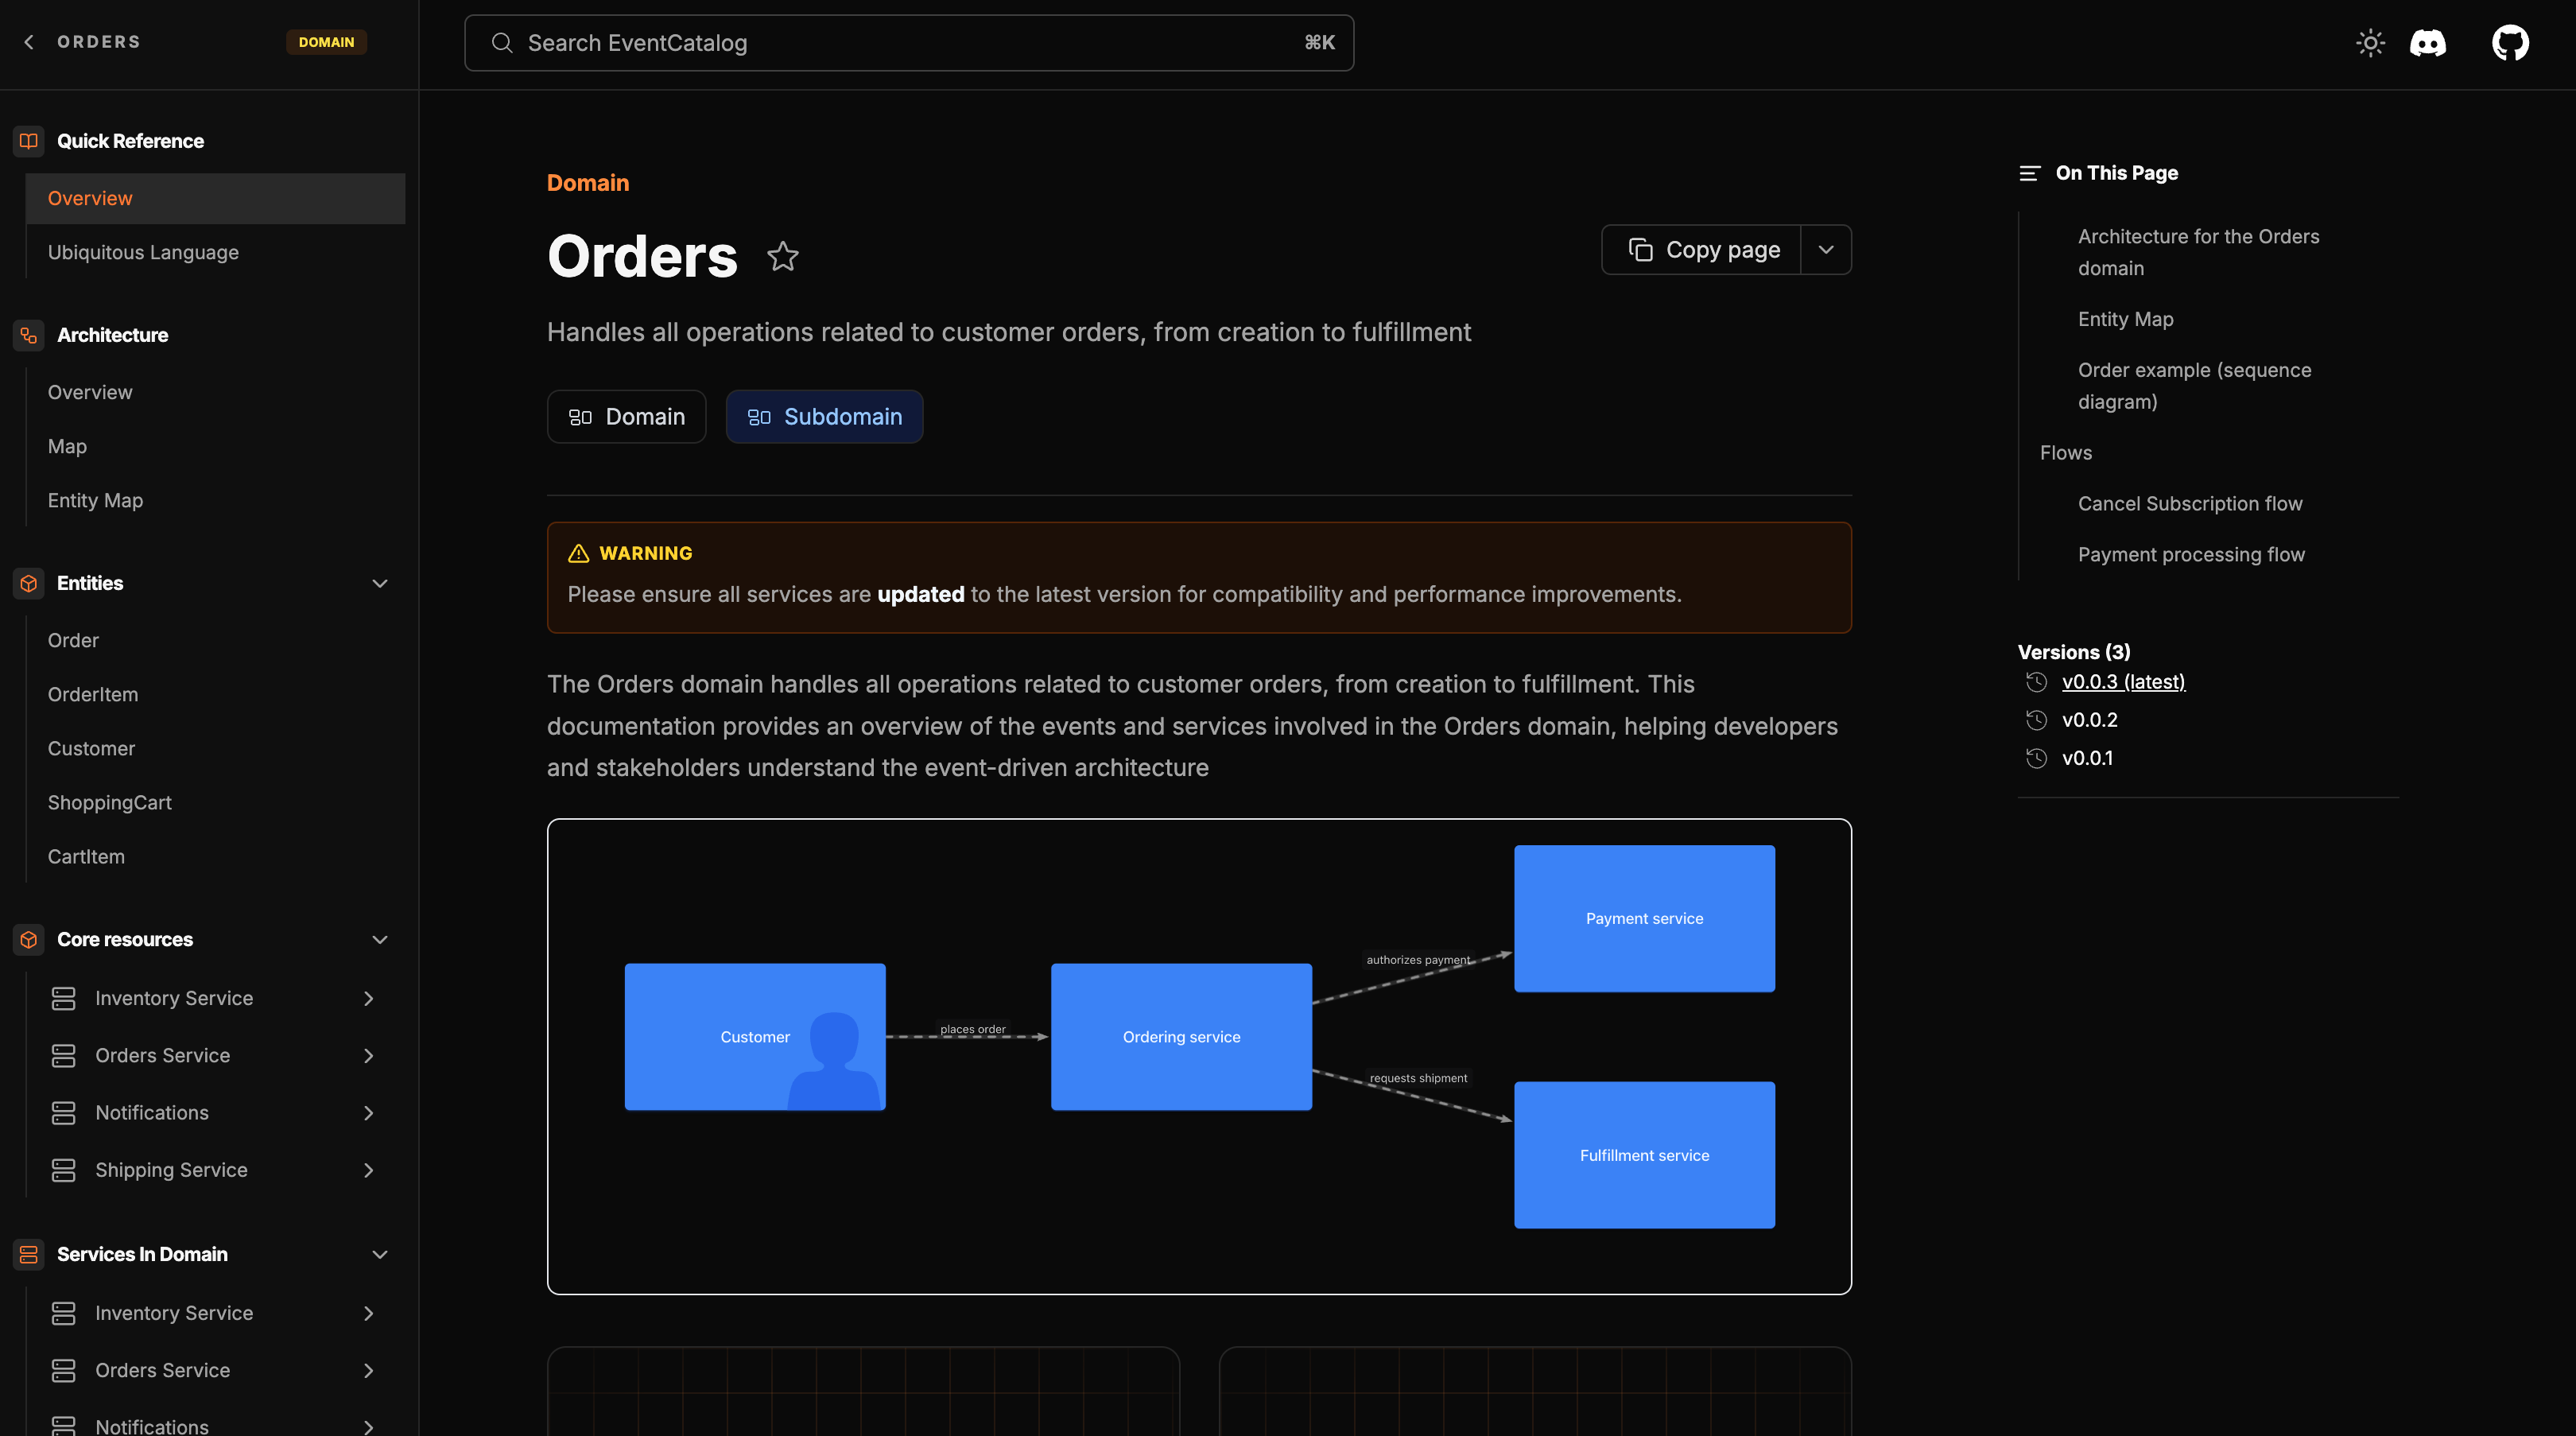Click the WARNING triangle icon
This screenshot has height=1436, width=2576.
coord(578,553)
